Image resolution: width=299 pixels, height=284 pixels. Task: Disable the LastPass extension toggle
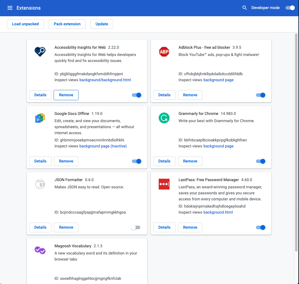pyautogui.click(x=261, y=227)
